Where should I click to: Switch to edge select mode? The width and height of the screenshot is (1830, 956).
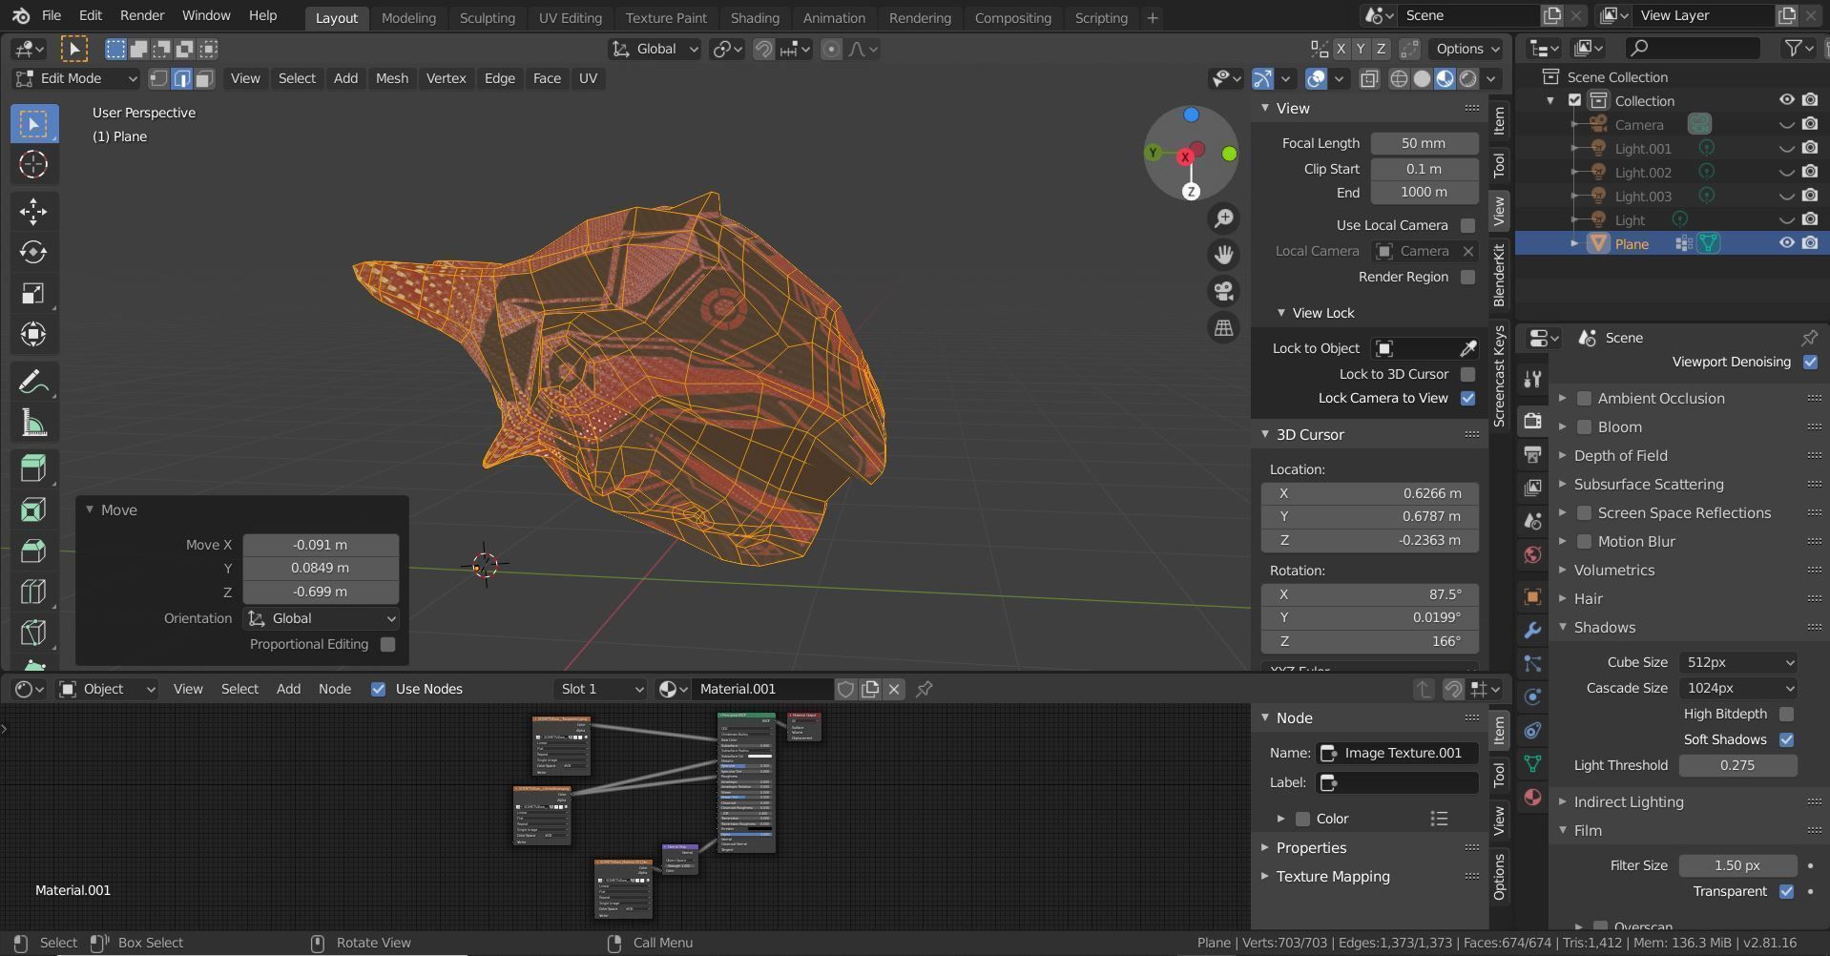(181, 78)
